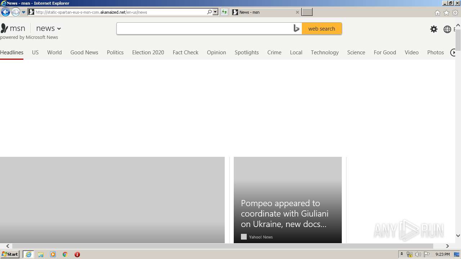Image resolution: width=461 pixels, height=259 pixels.
Task: Open the Photos section
Action: tap(436, 53)
